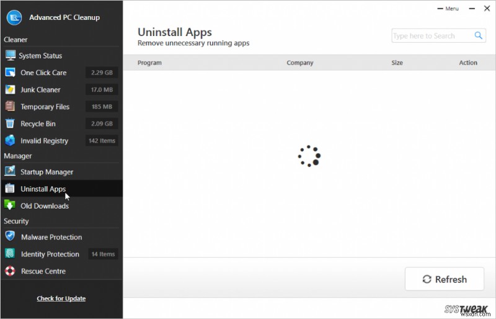The height and width of the screenshot is (319, 496).
Task: Select Recycle Bin in the sidebar
Action: [61, 124]
